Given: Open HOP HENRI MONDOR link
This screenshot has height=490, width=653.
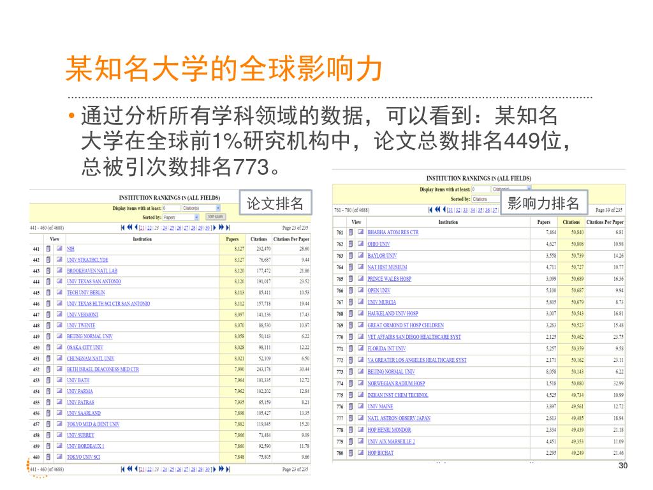Looking at the screenshot, I should point(389,429).
